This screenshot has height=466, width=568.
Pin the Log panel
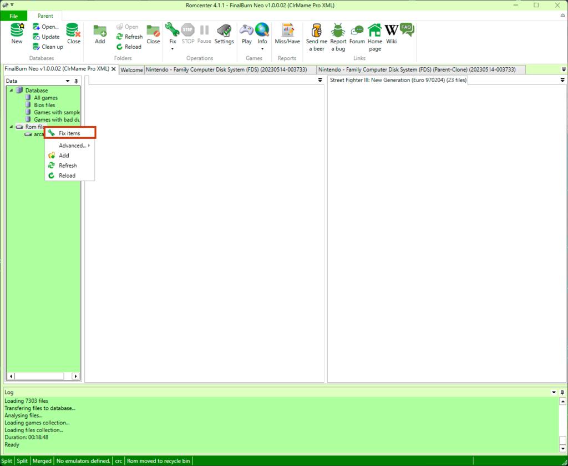point(562,392)
